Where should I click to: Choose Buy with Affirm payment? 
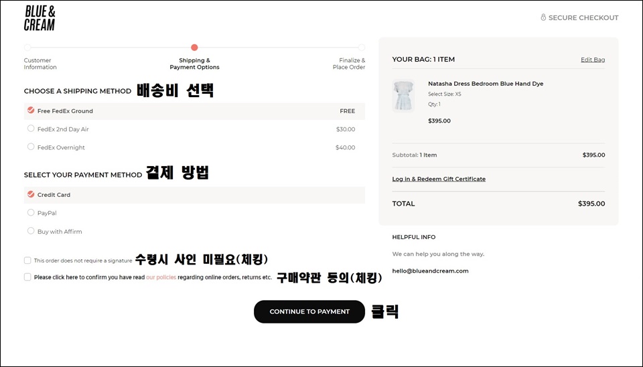click(x=31, y=231)
